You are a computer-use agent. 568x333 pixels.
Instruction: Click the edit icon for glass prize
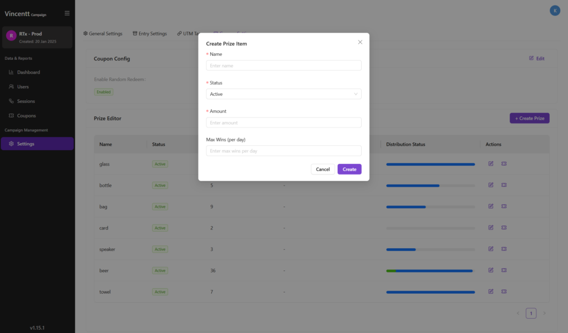pyautogui.click(x=490, y=164)
